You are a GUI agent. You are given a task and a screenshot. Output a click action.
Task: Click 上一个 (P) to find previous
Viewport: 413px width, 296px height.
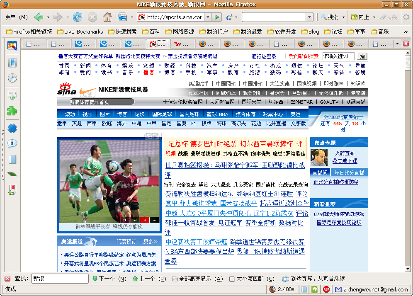point(149,279)
